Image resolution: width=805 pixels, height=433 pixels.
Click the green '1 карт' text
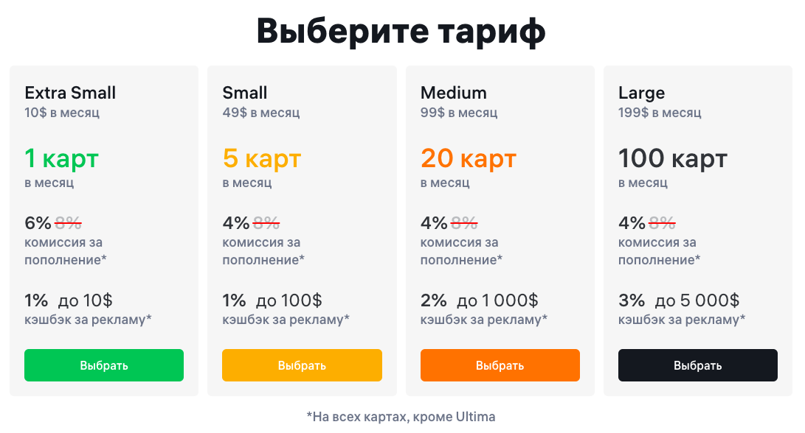click(61, 158)
